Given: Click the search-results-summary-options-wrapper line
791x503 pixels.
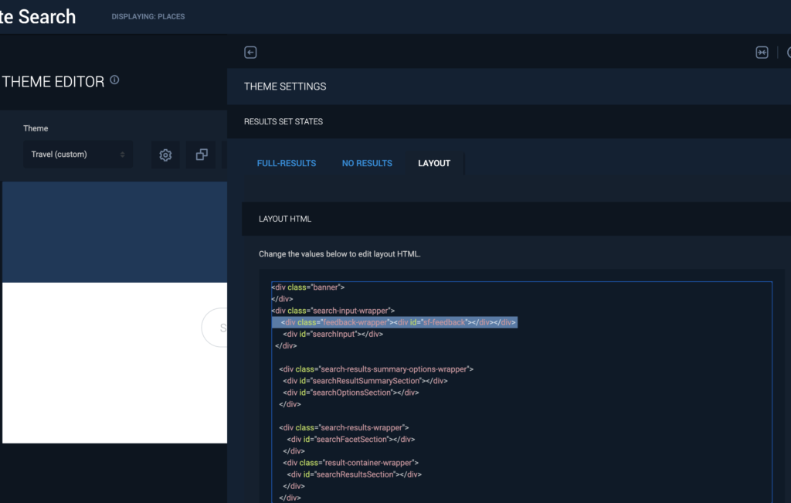Looking at the screenshot, I should pos(376,369).
